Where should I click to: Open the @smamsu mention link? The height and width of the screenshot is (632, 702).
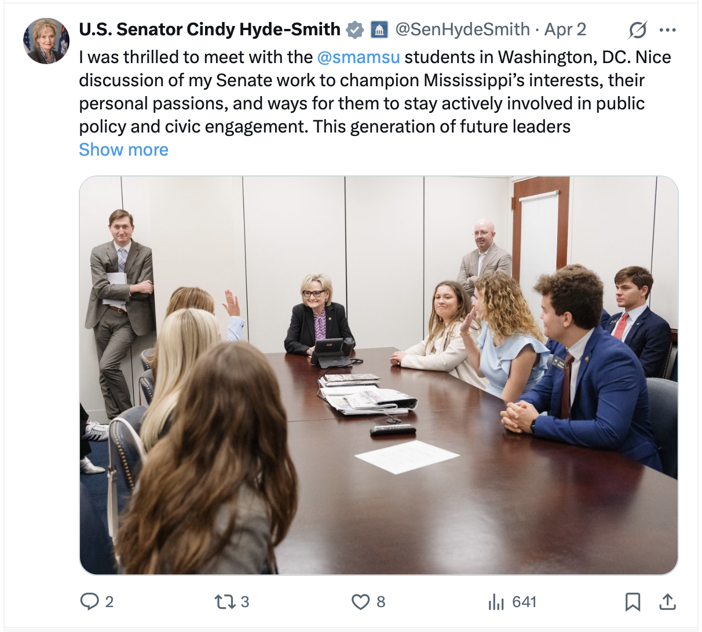pos(359,57)
